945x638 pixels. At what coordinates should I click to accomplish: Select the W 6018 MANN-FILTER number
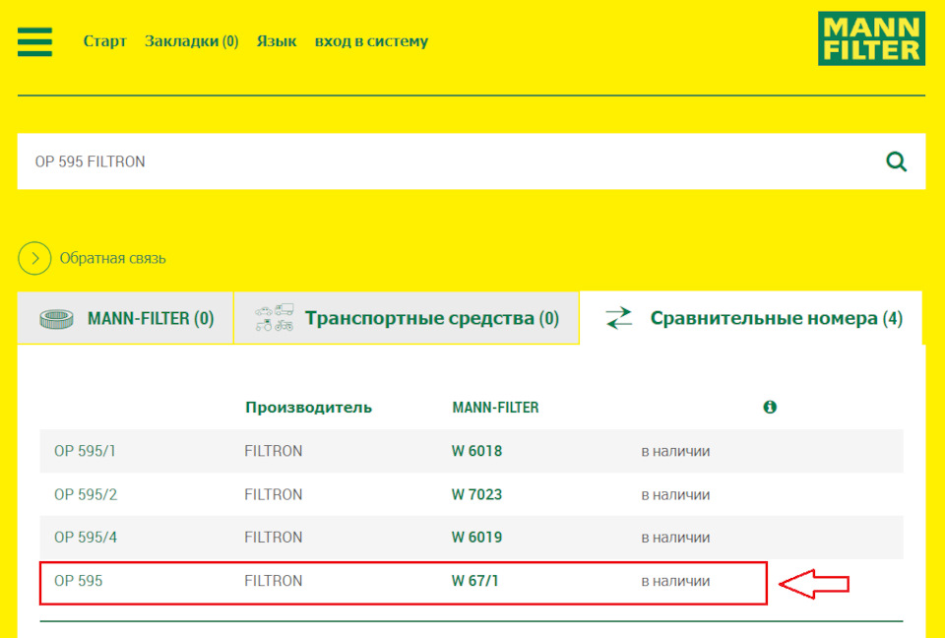click(x=477, y=450)
